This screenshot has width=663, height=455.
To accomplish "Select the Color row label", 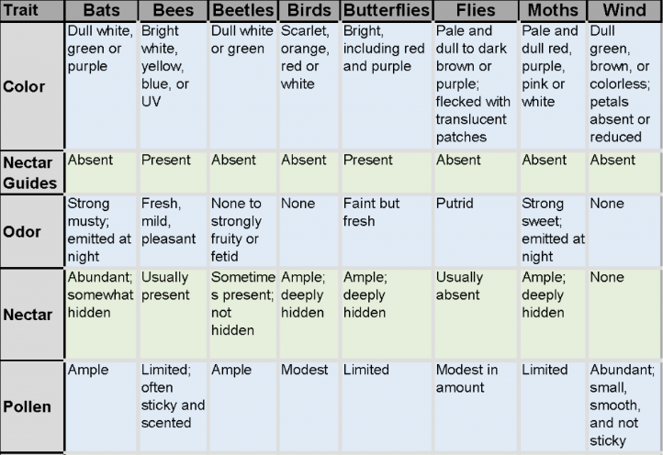I will point(32,87).
